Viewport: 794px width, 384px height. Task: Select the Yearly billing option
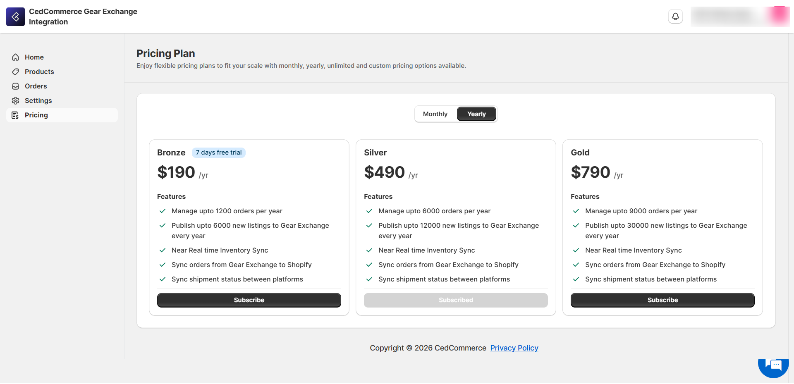tap(476, 114)
